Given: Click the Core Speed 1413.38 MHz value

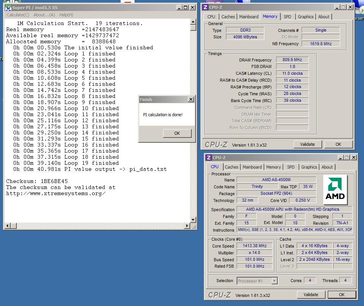Looking at the screenshot, I should click(x=255, y=246).
